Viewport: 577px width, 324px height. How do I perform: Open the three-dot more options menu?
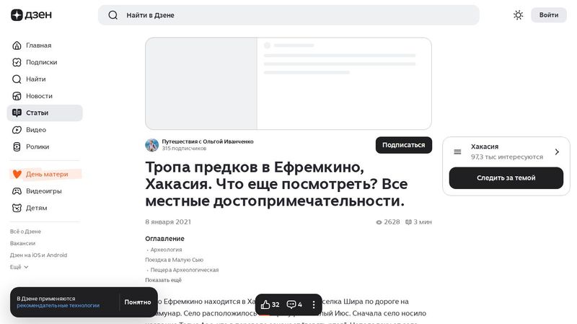[314, 305]
